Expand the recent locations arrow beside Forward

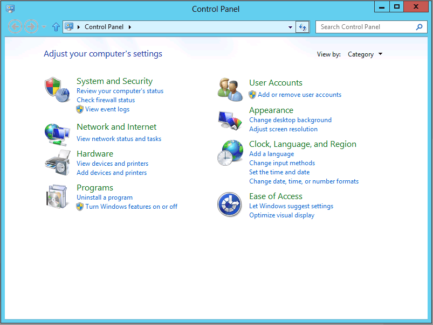44,27
